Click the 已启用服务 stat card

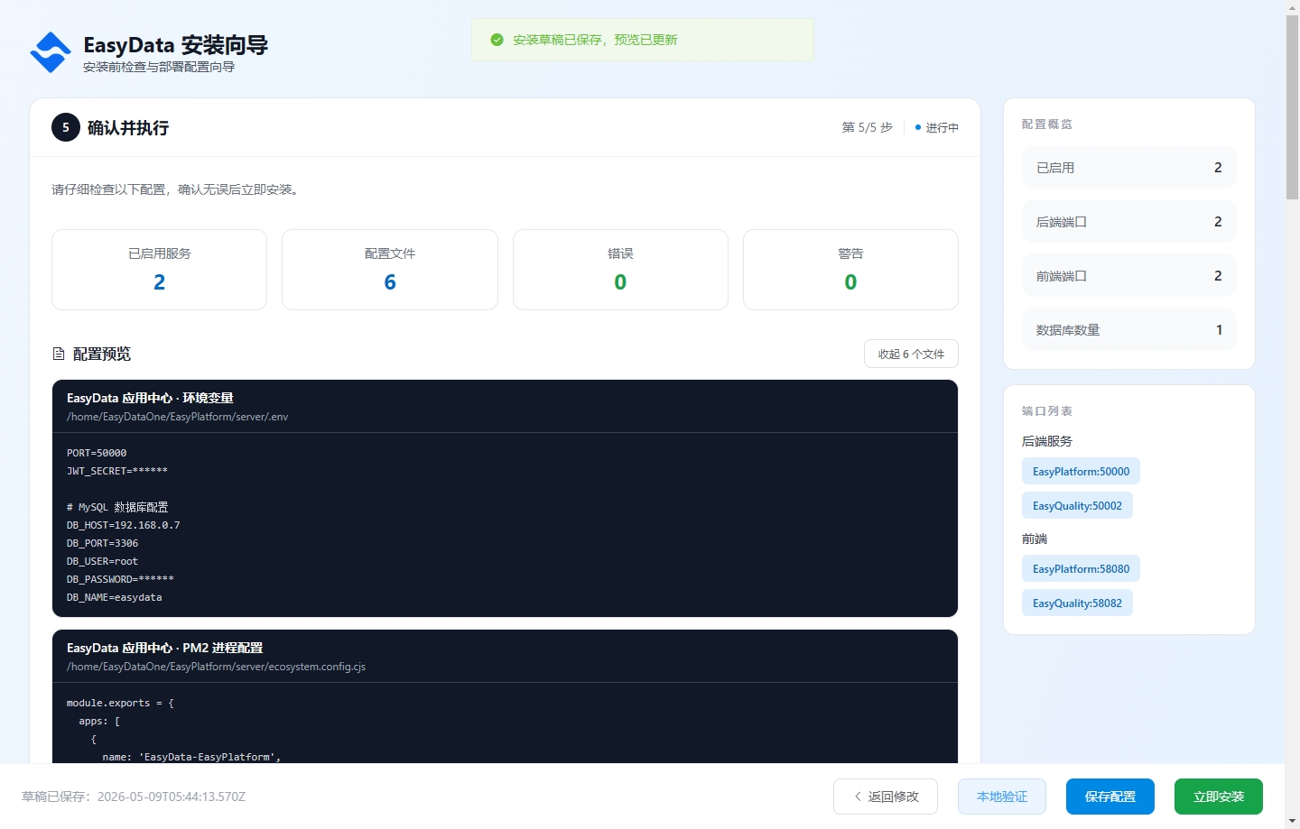(159, 270)
